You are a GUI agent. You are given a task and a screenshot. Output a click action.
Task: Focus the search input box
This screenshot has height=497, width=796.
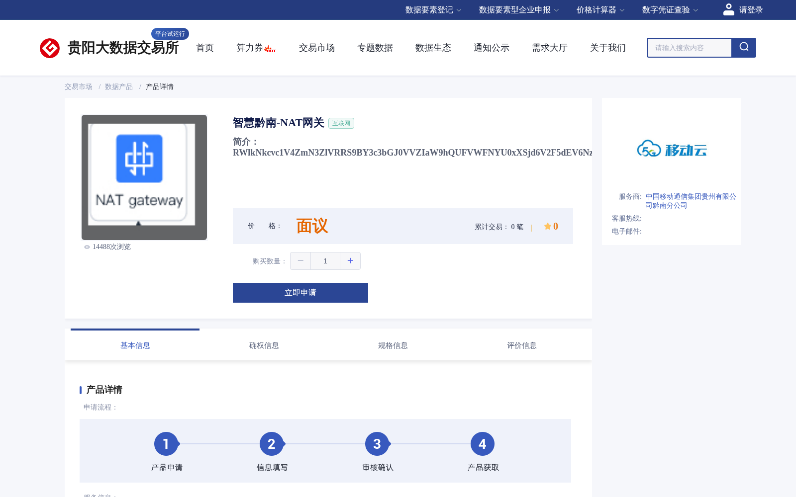pos(690,48)
